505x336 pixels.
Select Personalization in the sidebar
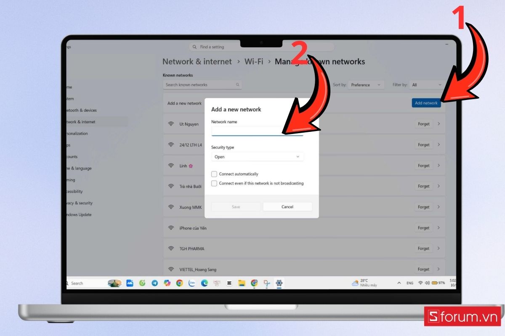pyautogui.click(x=77, y=134)
